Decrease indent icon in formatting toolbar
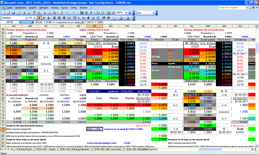This screenshot has height=155, width=259. point(104,18)
